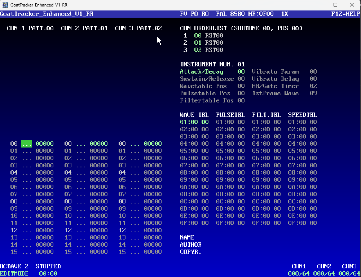Select the Attack/Decay value field
The height and width of the screenshot is (277, 361).
(x=241, y=72)
